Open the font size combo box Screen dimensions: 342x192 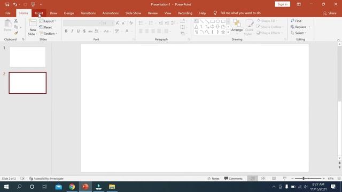click(x=108, y=23)
